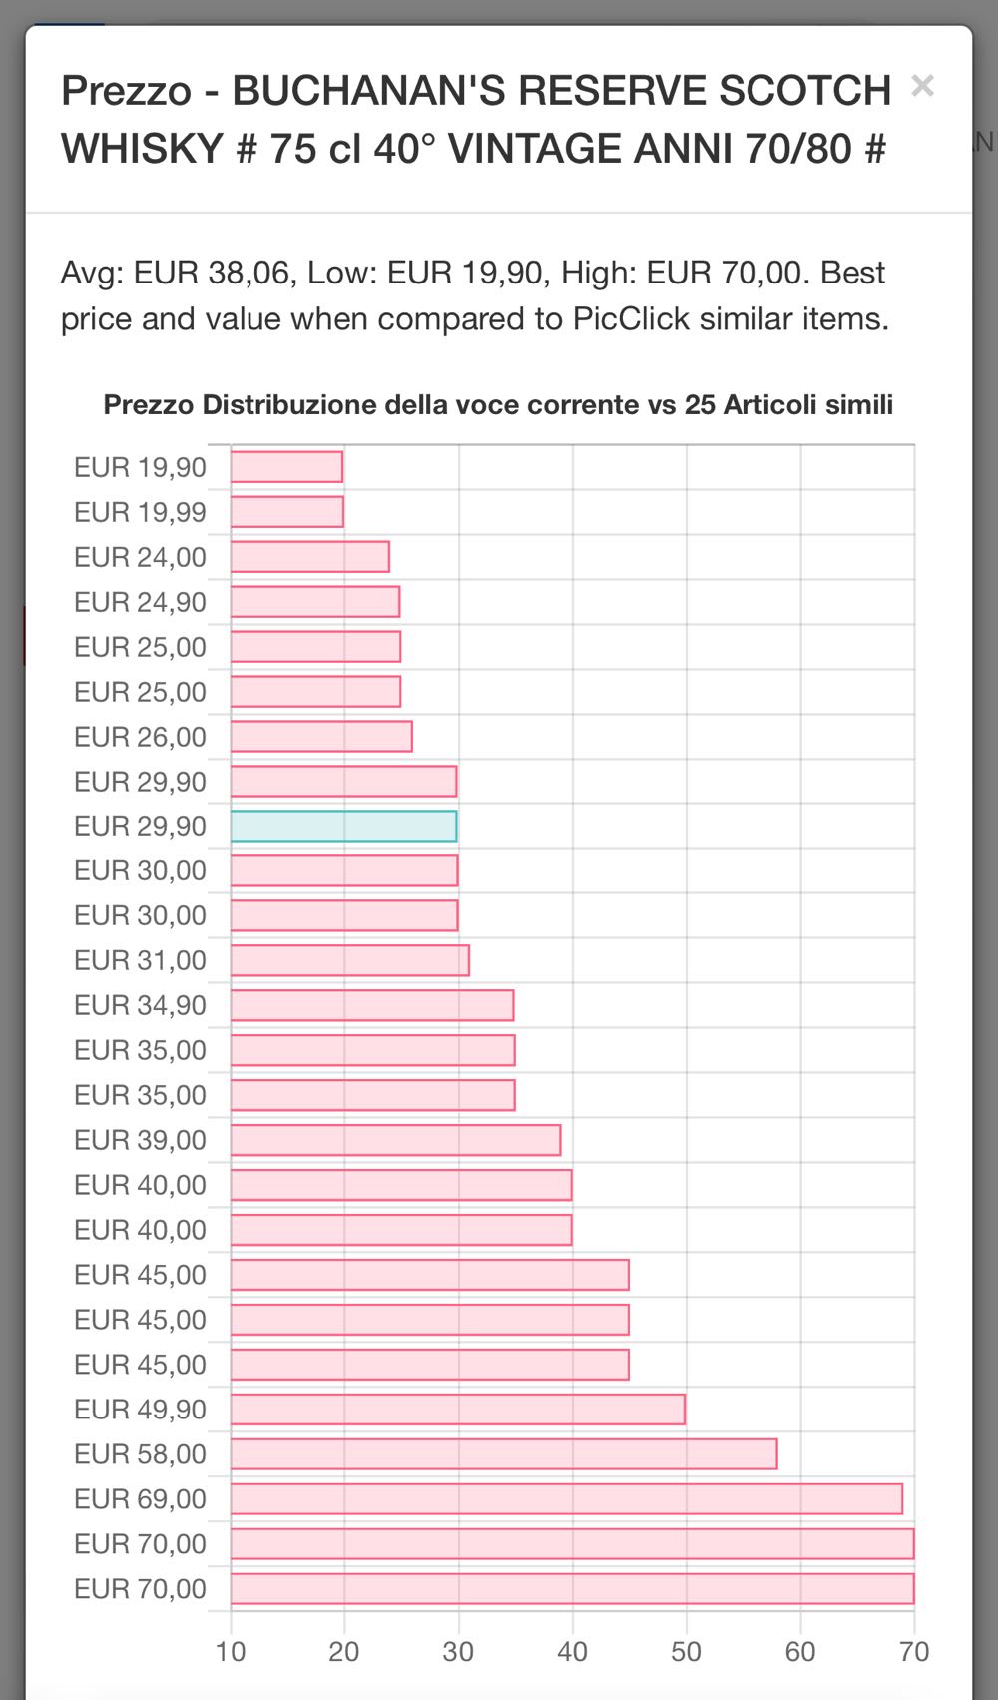Click the x-axis tick label 30

tap(458, 1652)
